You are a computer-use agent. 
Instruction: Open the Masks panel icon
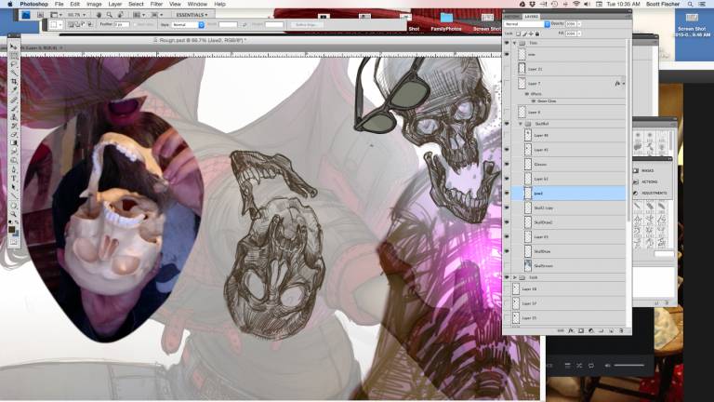pos(636,170)
